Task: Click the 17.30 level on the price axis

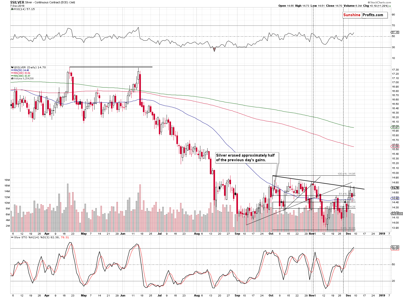Action: coord(395,70)
